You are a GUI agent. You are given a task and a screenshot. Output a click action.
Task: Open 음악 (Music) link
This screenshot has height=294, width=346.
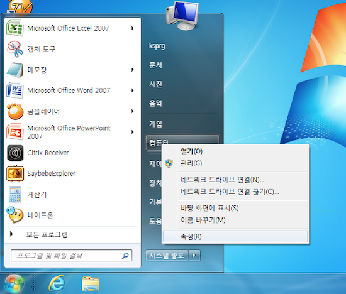pyautogui.click(x=155, y=103)
